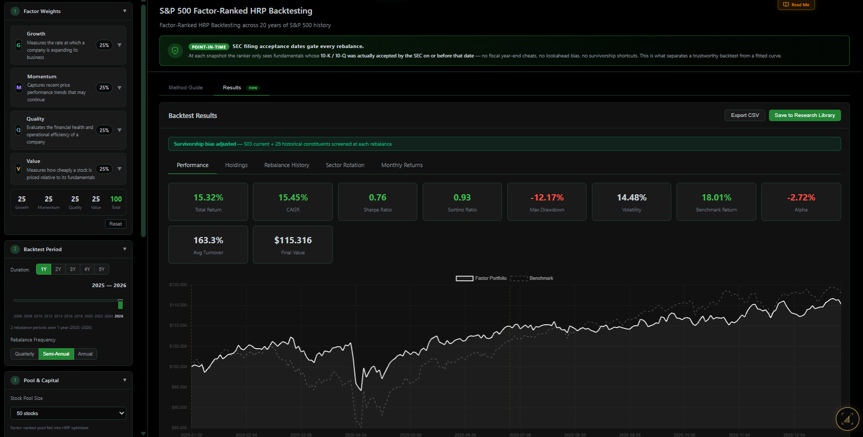Image resolution: width=863 pixels, height=437 pixels.
Task: Collapse the Backtest Period section
Action: [124, 249]
